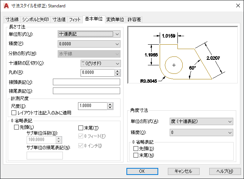Click the 尺度(E) value field
Image resolution: width=244 pixels, height=179 pixels.
click(92, 106)
